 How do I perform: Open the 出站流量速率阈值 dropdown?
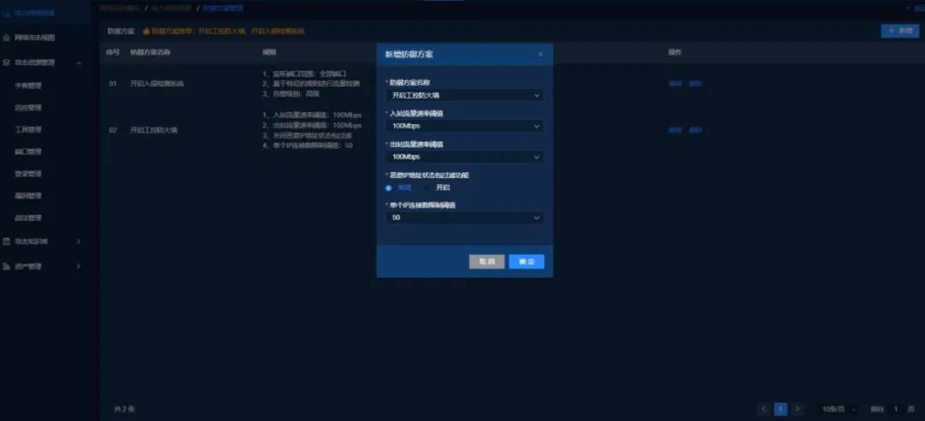pyautogui.click(x=464, y=157)
